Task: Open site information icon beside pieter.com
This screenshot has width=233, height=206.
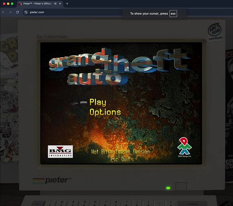Action: [26, 12]
